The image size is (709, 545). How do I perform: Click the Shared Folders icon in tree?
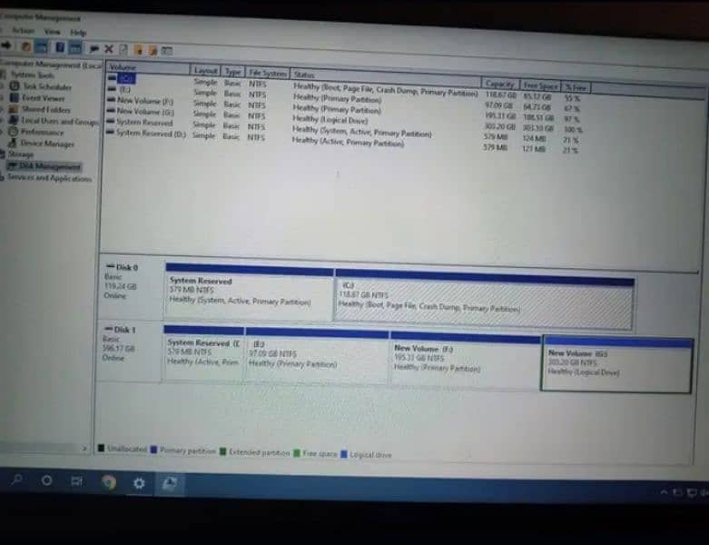coord(14,109)
